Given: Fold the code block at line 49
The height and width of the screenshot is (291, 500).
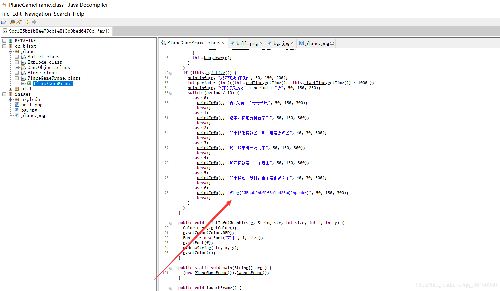Looking at the screenshot, I should [x=171, y=73].
